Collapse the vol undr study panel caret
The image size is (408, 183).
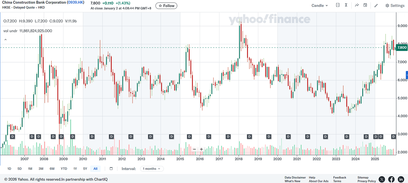[x=5, y=40]
